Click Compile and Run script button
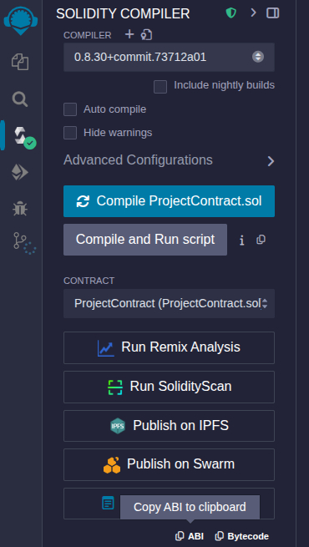The height and width of the screenshot is (547, 309). point(145,240)
